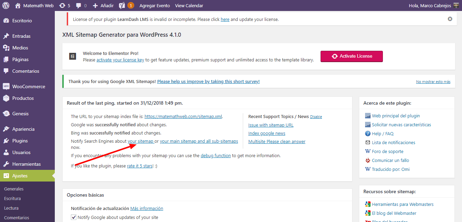Open Agregar Evento in admin bar
This screenshot has width=462, height=222.
[x=155, y=5]
